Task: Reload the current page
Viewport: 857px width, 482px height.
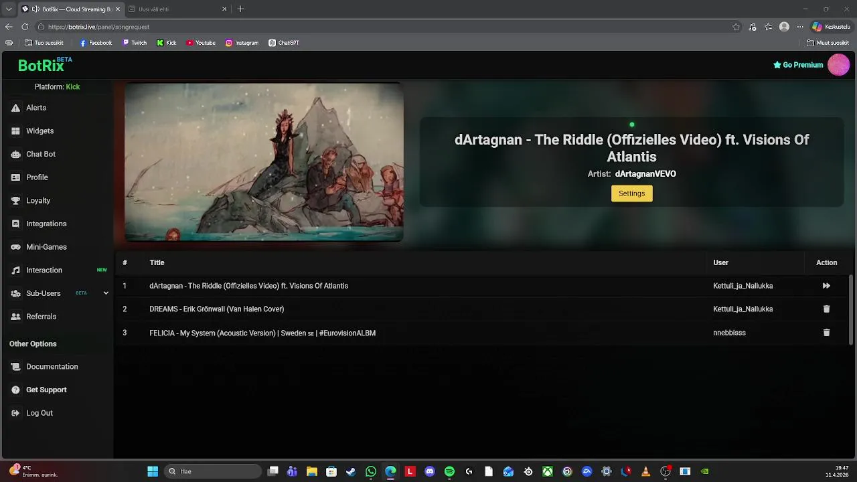Action: (x=25, y=27)
